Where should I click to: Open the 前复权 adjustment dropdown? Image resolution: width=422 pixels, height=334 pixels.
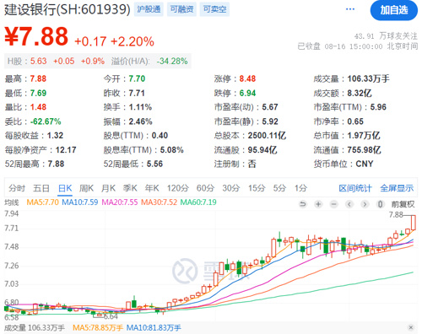403,204
